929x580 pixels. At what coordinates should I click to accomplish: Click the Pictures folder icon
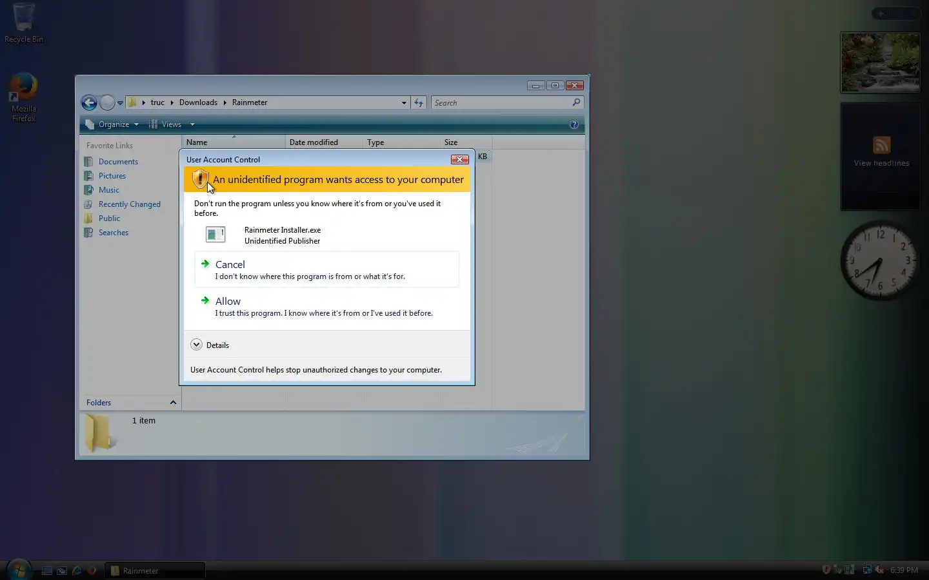89,175
